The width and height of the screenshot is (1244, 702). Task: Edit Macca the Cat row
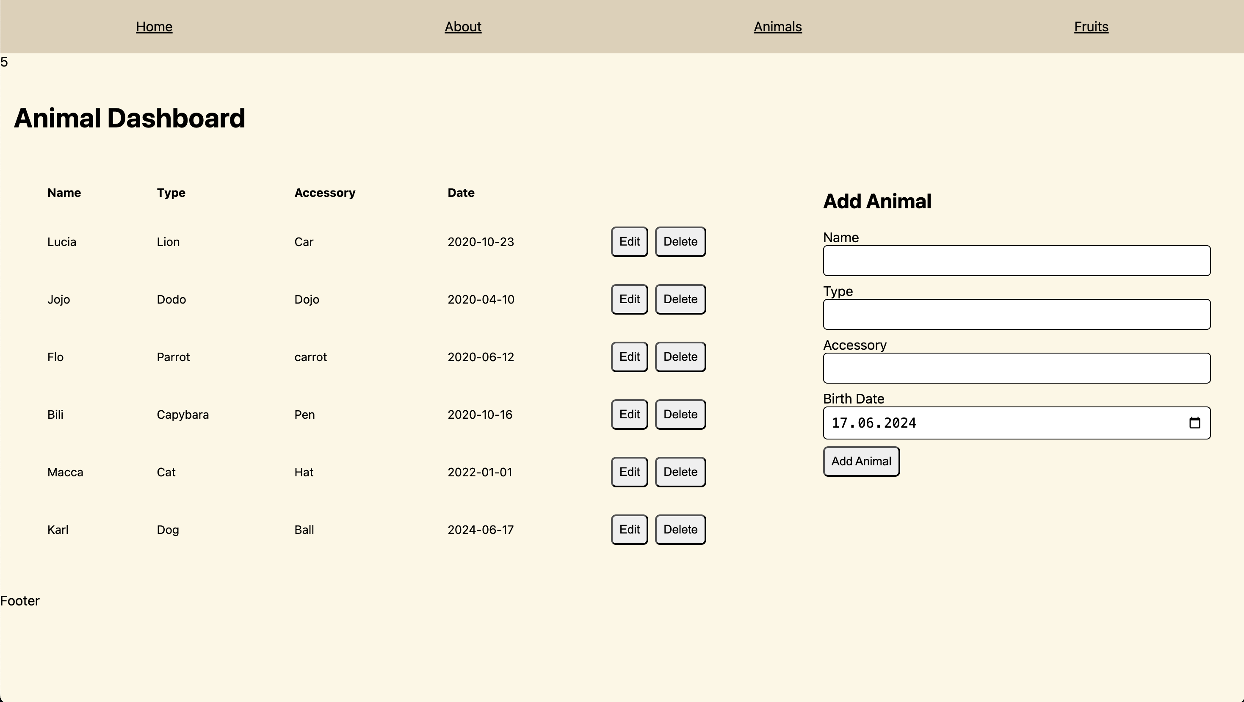[x=629, y=472]
